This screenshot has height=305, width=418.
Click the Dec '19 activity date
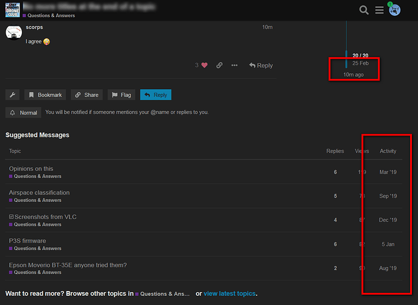[x=388, y=220]
